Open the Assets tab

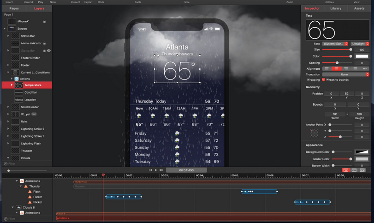(x=359, y=8)
